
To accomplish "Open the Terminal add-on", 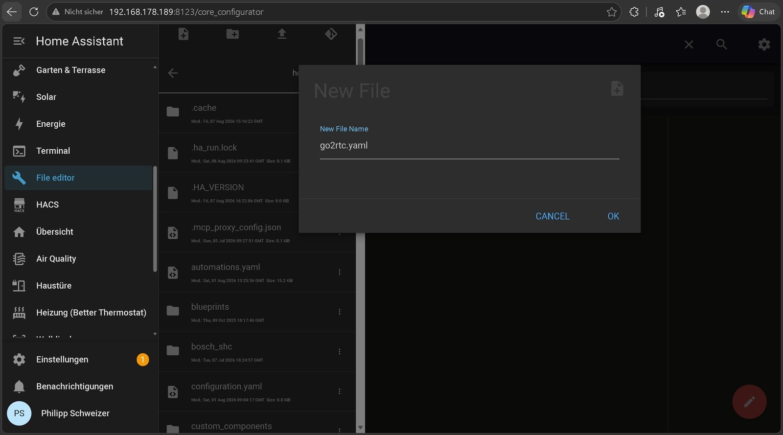I will pyautogui.click(x=78, y=151).
